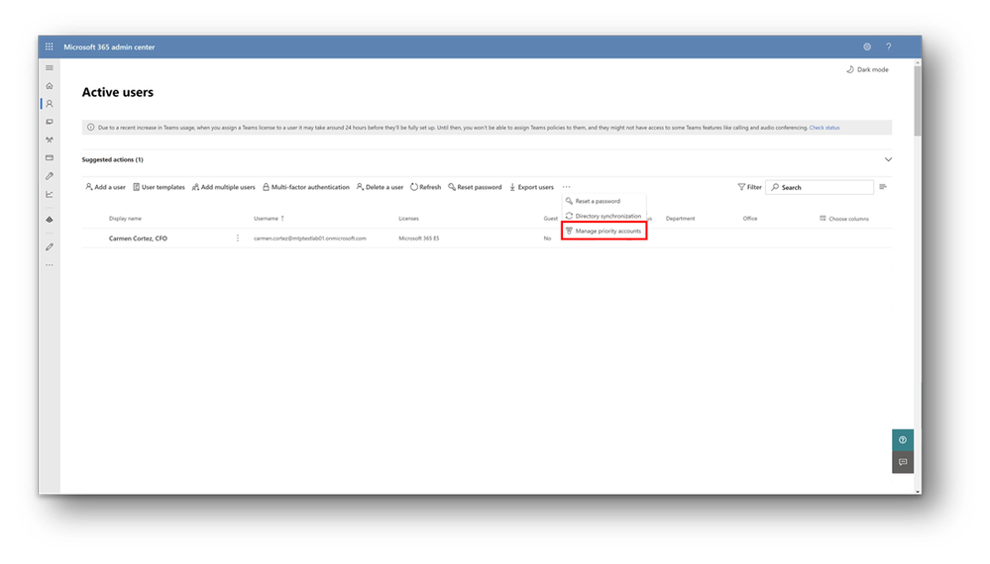The image size is (990, 564).
Task: Click Suggested actions (1) label
Action: [x=112, y=160]
